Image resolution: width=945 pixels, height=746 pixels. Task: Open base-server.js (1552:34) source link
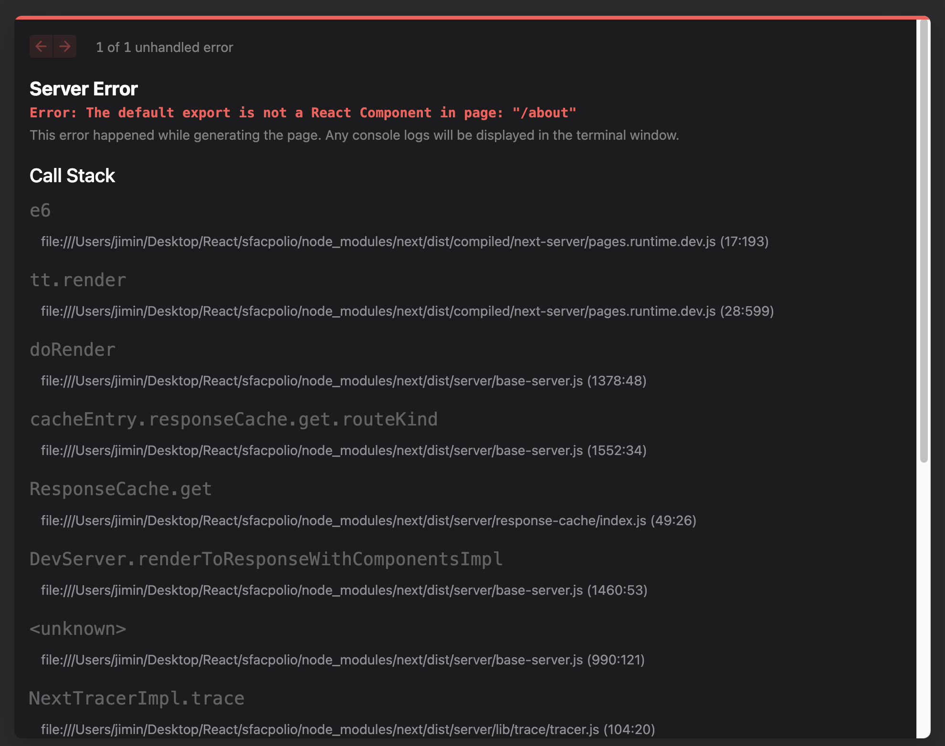[x=343, y=450]
